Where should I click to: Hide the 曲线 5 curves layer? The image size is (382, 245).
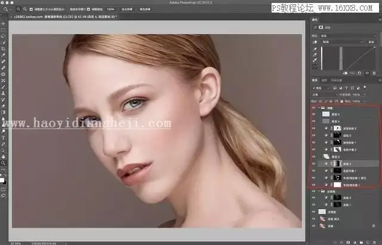313,135
